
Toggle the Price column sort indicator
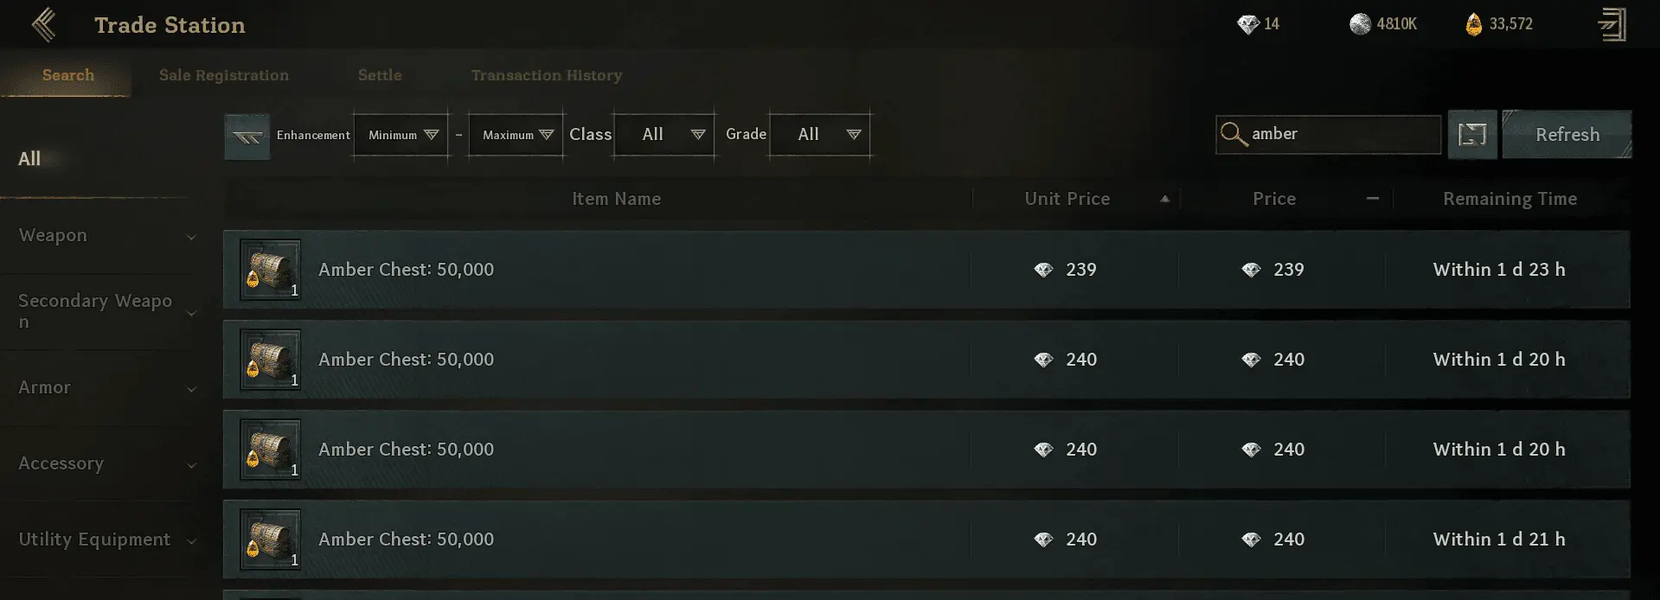point(1372,199)
